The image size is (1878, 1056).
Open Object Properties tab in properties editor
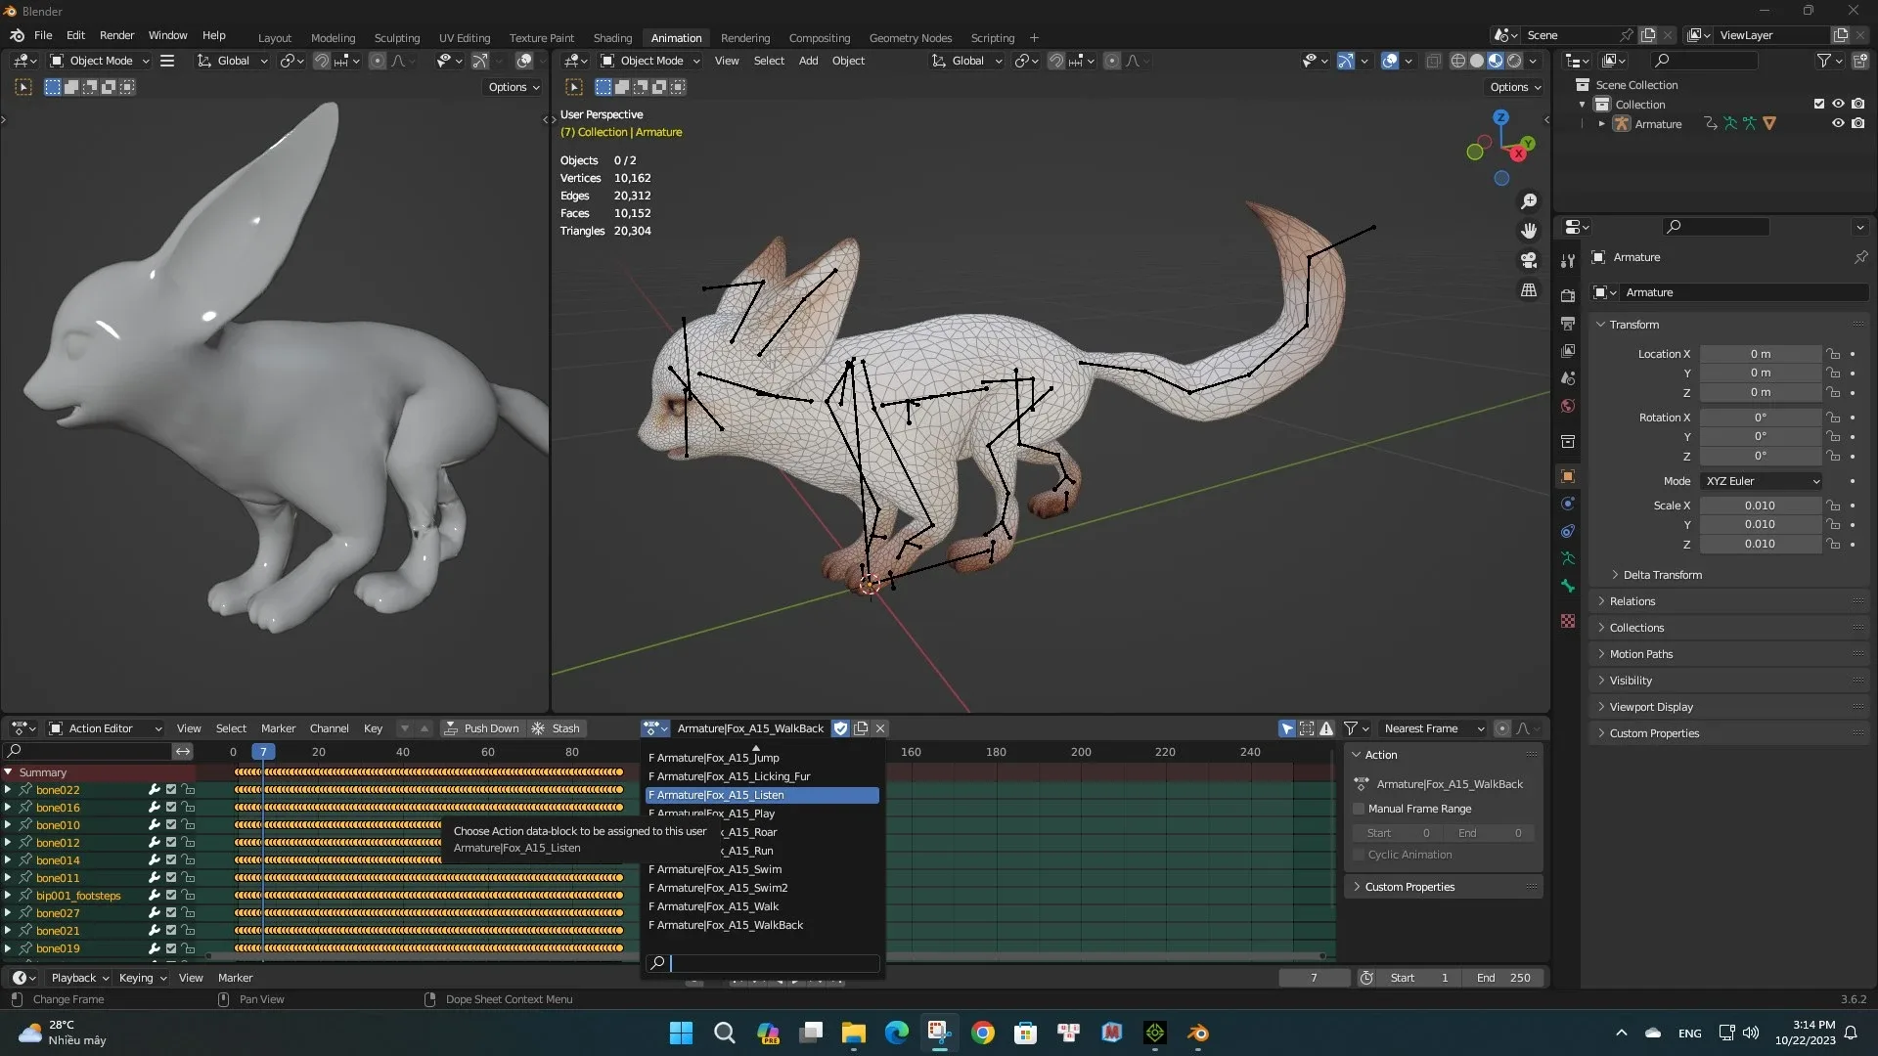[1568, 476]
